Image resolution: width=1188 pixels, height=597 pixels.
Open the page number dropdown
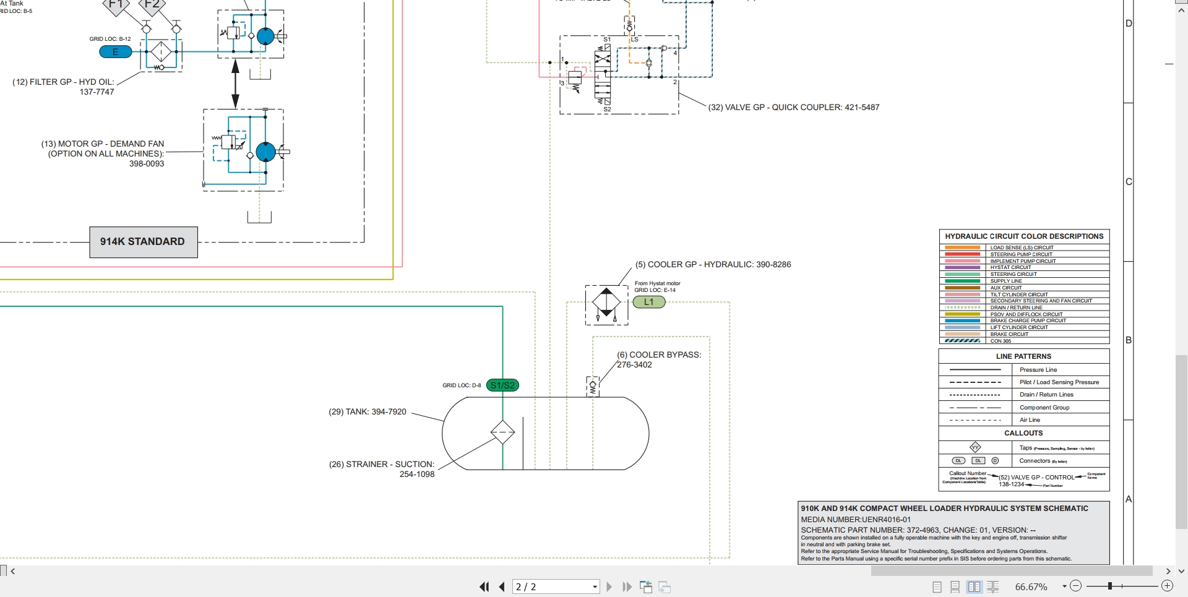595,586
